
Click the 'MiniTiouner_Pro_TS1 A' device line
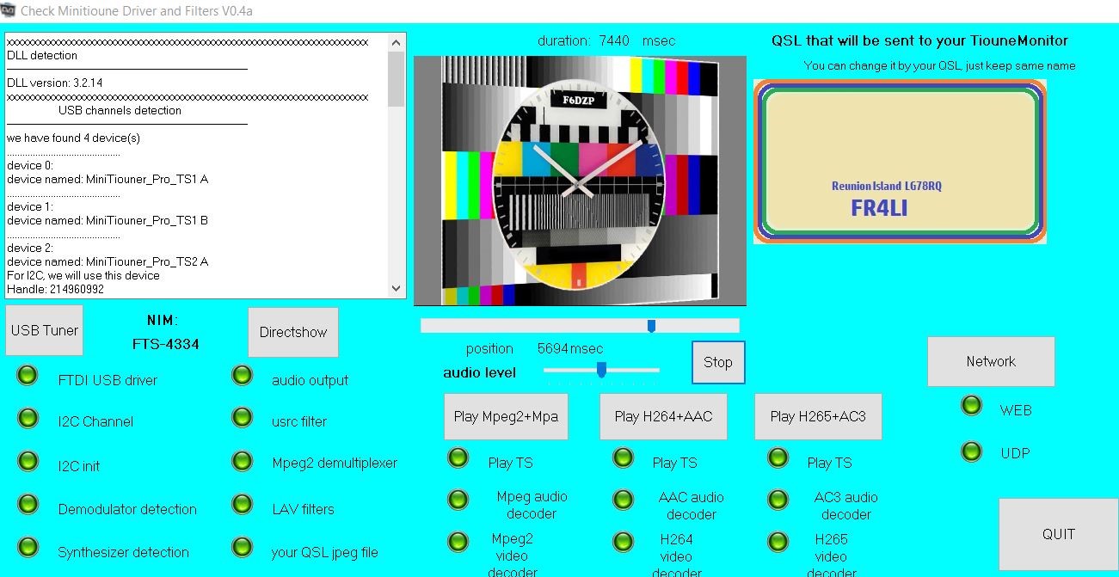[108, 179]
